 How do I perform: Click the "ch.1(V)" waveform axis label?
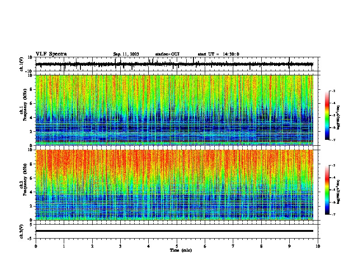(x=22, y=64)
